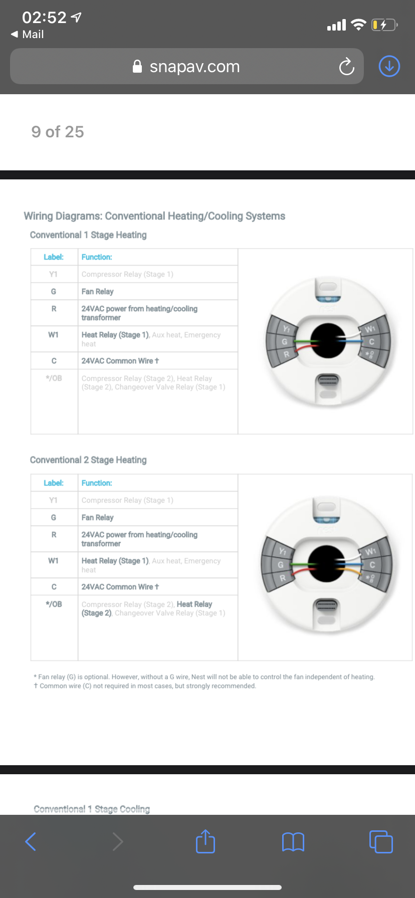Tap the snapav.com address field
Viewport: 415px width, 898px height.
[x=194, y=67]
